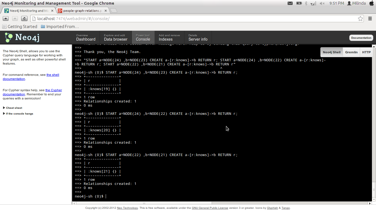Open the battery indicator menu
This screenshot has width=376, height=211.
(x=299, y=3)
